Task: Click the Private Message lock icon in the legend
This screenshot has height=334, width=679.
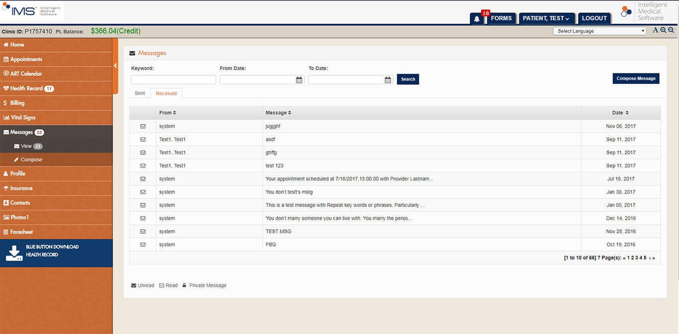Action: click(x=183, y=285)
